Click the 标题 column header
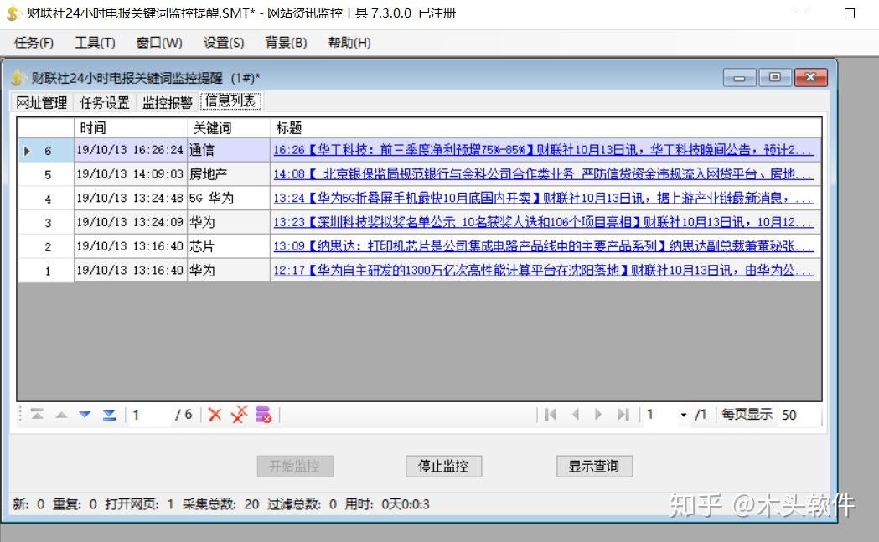The width and height of the screenshot is (879, 542). point(545,128)
